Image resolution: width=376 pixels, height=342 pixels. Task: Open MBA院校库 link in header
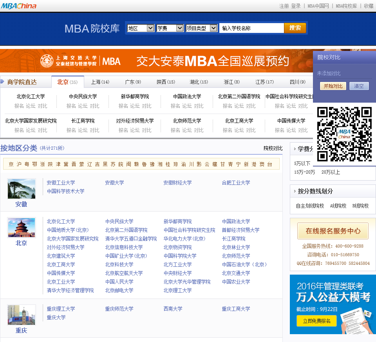click(x=346, y=6)
